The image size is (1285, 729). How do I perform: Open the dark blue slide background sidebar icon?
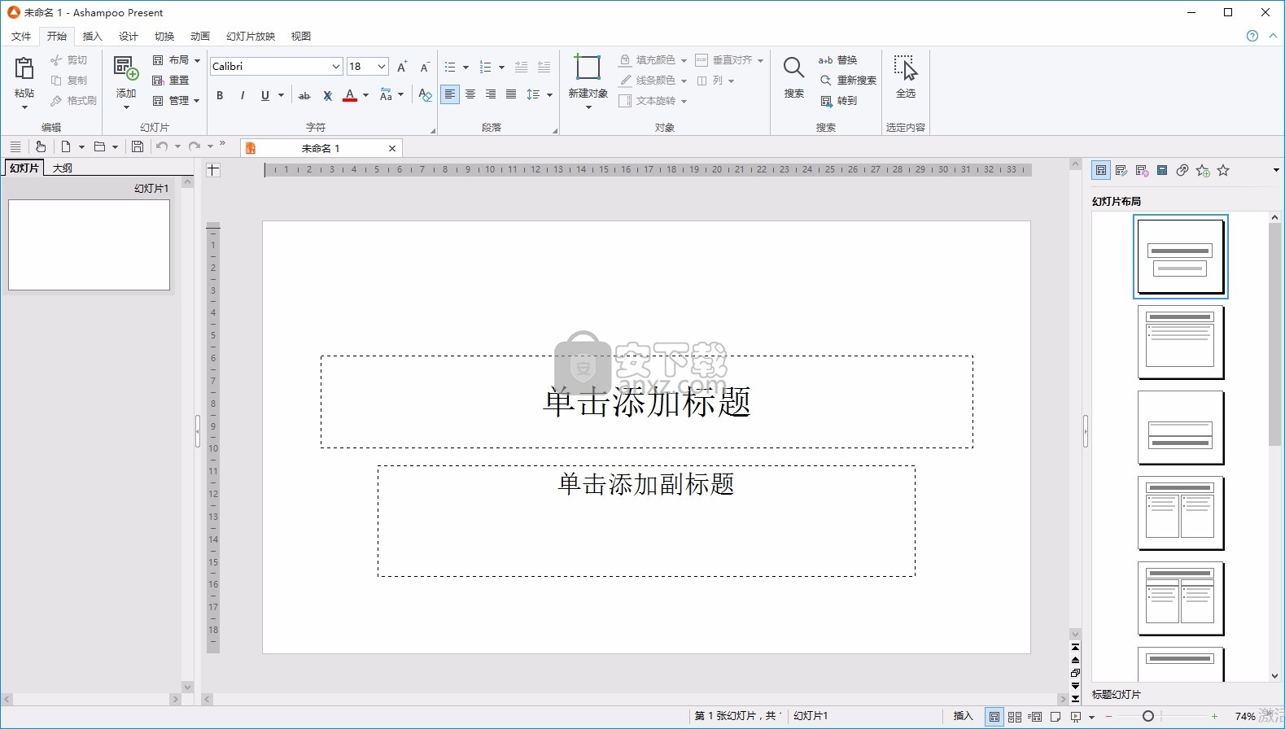pyautogui.click(x=1162, y=170)
